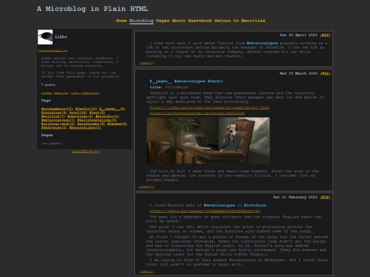
Task: Select the #test(9) tag
Action: click(x=97, y=113)
